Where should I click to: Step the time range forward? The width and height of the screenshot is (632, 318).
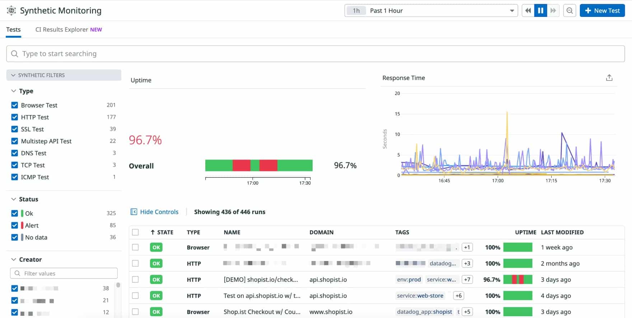click(553, 11)
